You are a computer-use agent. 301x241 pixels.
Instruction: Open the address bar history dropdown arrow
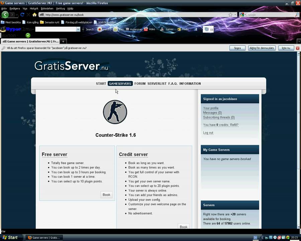(235, 15)
